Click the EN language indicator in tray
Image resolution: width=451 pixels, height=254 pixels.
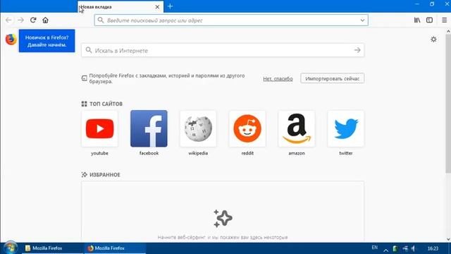click(374, 248)
